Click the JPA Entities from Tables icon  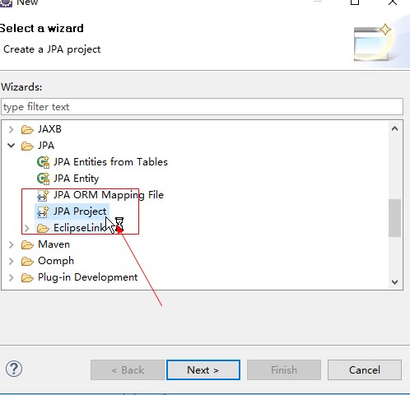click(43, 162)
